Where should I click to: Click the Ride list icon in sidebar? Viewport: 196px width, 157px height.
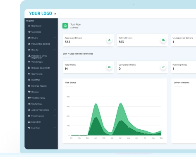pyautogui.click(x=29, y=50)
